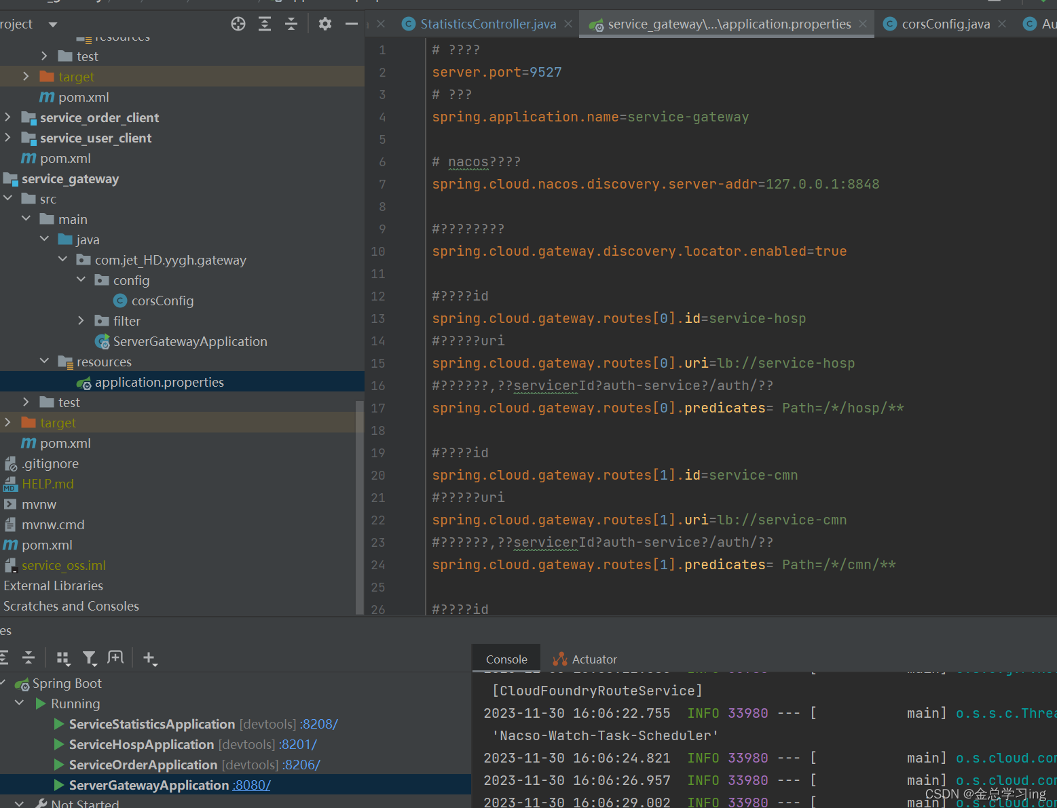The image size is (1057, 808).
Task: Hide the Project panel with minus icon
Action: click(x=351, y=24)
